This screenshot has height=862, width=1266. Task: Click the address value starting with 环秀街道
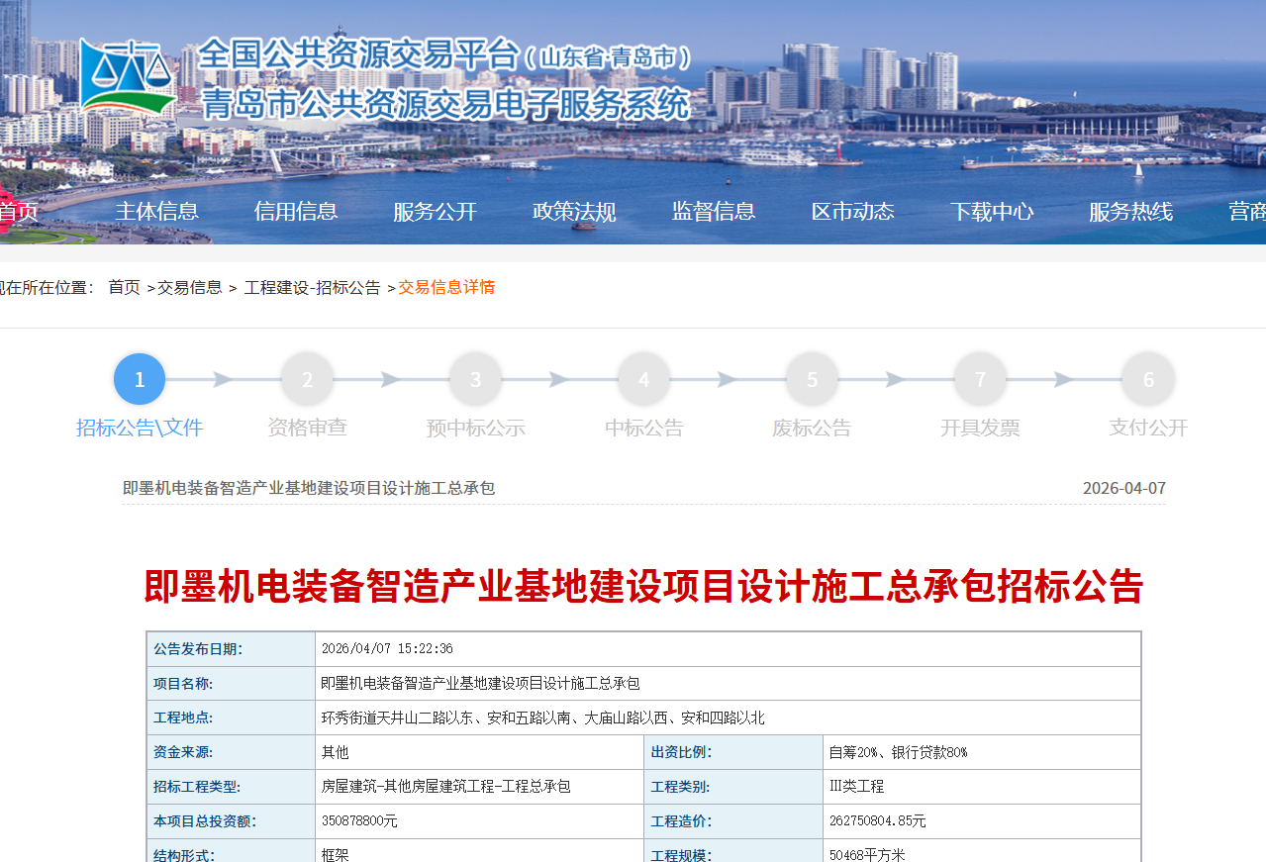543,718
